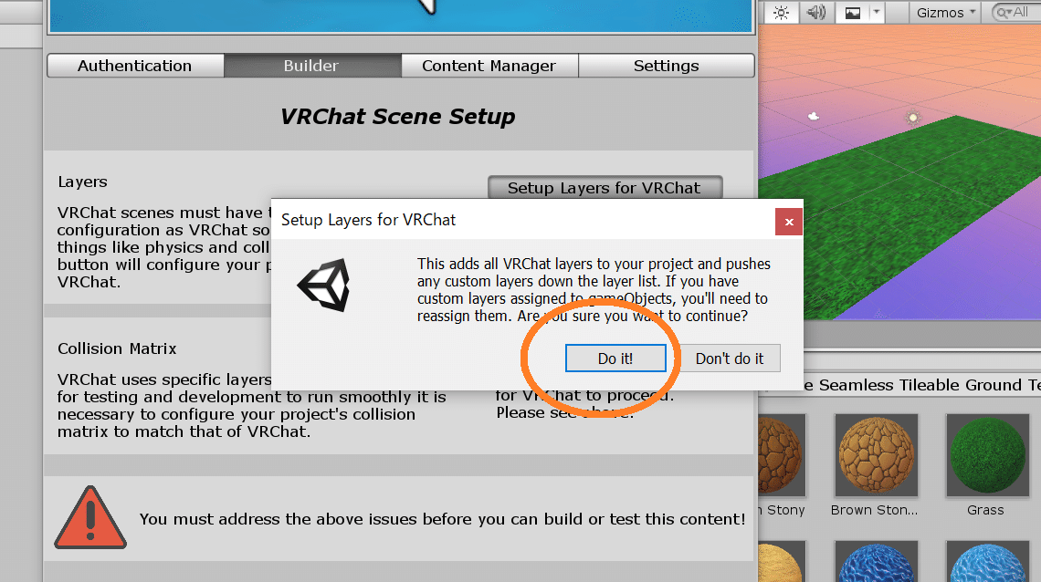This screenshot has width=1041, height=582.
Task: Select the Grass material thumbnail
Action: point(987,456)
